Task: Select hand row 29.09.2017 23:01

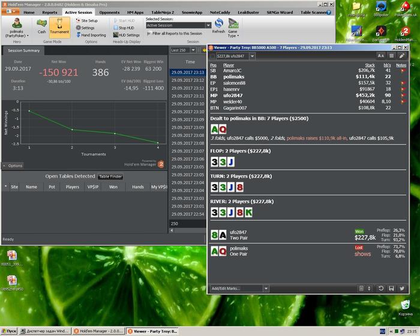Action: (188, 206)
